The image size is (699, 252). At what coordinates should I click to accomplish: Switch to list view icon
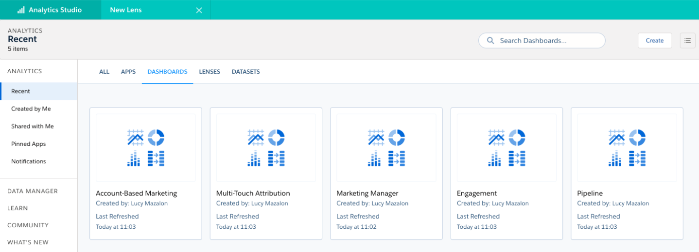click(687, 41)
